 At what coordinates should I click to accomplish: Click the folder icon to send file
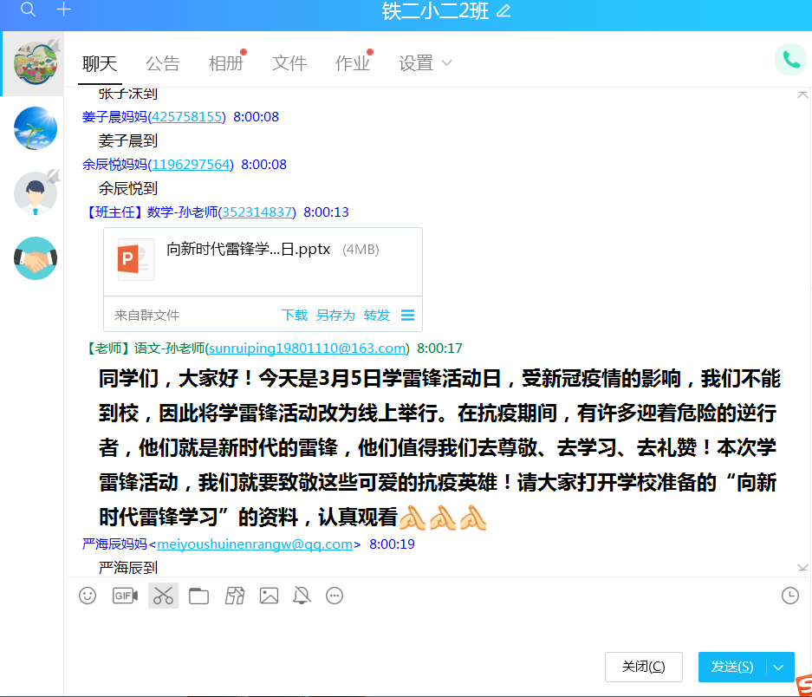pyautogui.click(x=198, y=596)
